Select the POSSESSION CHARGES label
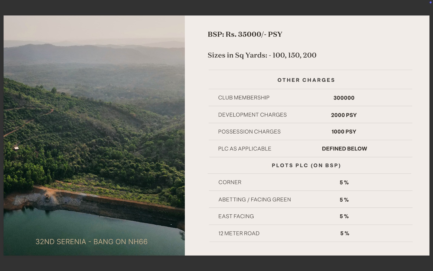This screenshot has height=271, width=433. click(249, 132)
